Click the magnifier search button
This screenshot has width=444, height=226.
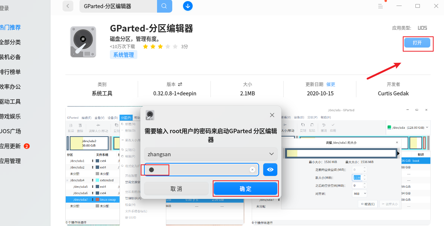(x=164, y=6)
